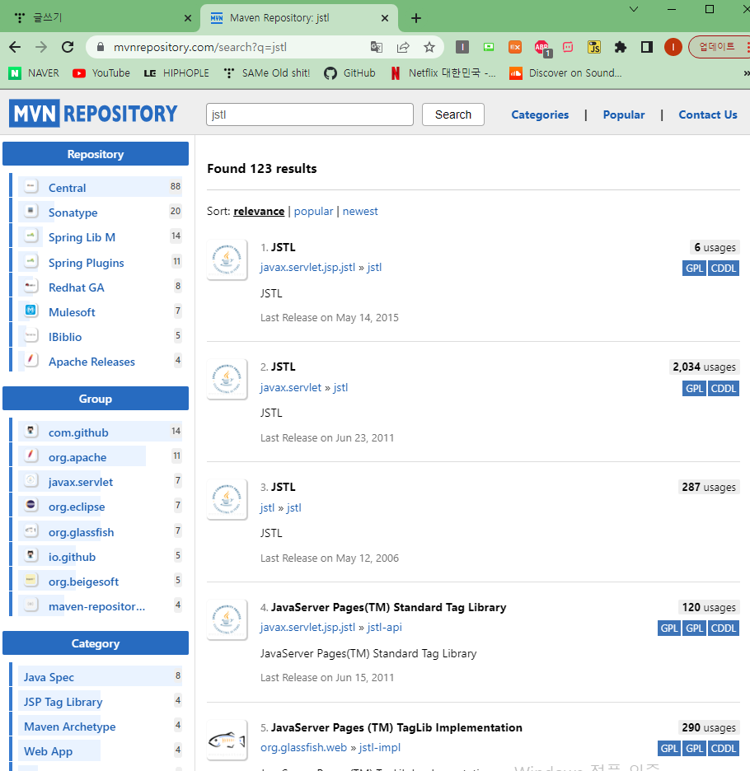Click the Apache Releases feather icon

click(x=31, y=359)
